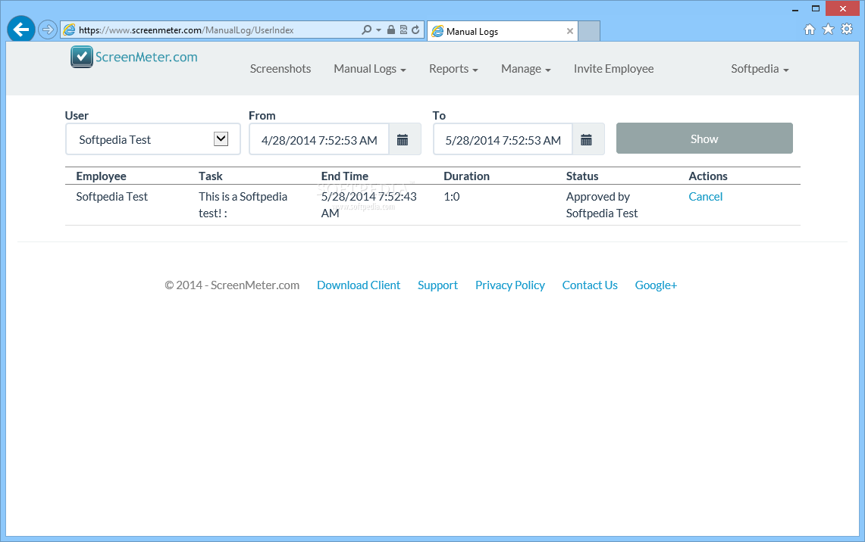Viewport: 865px width, 542px height.
Task: Click the search magnifier in address bar
Action: point(366,30)
